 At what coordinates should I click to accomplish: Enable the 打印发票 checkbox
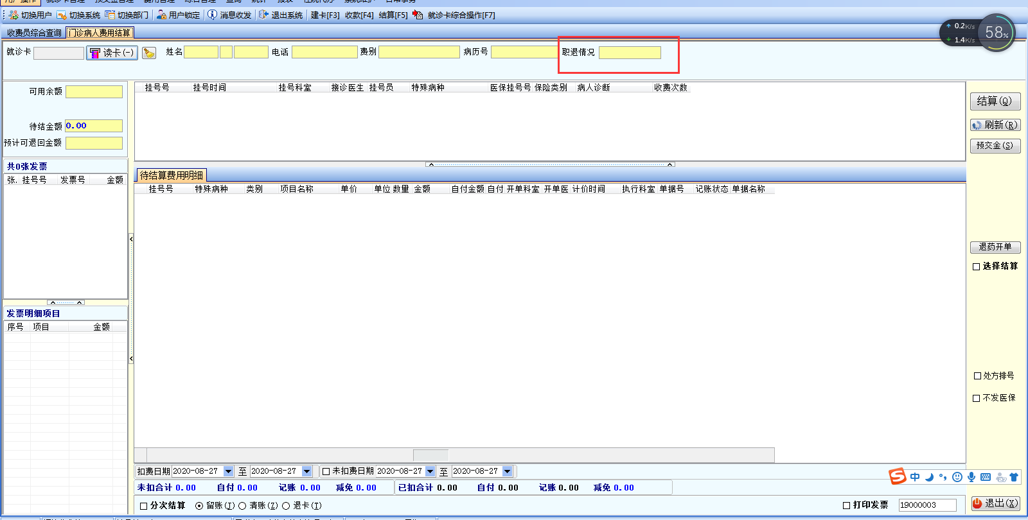pos(847,505)
